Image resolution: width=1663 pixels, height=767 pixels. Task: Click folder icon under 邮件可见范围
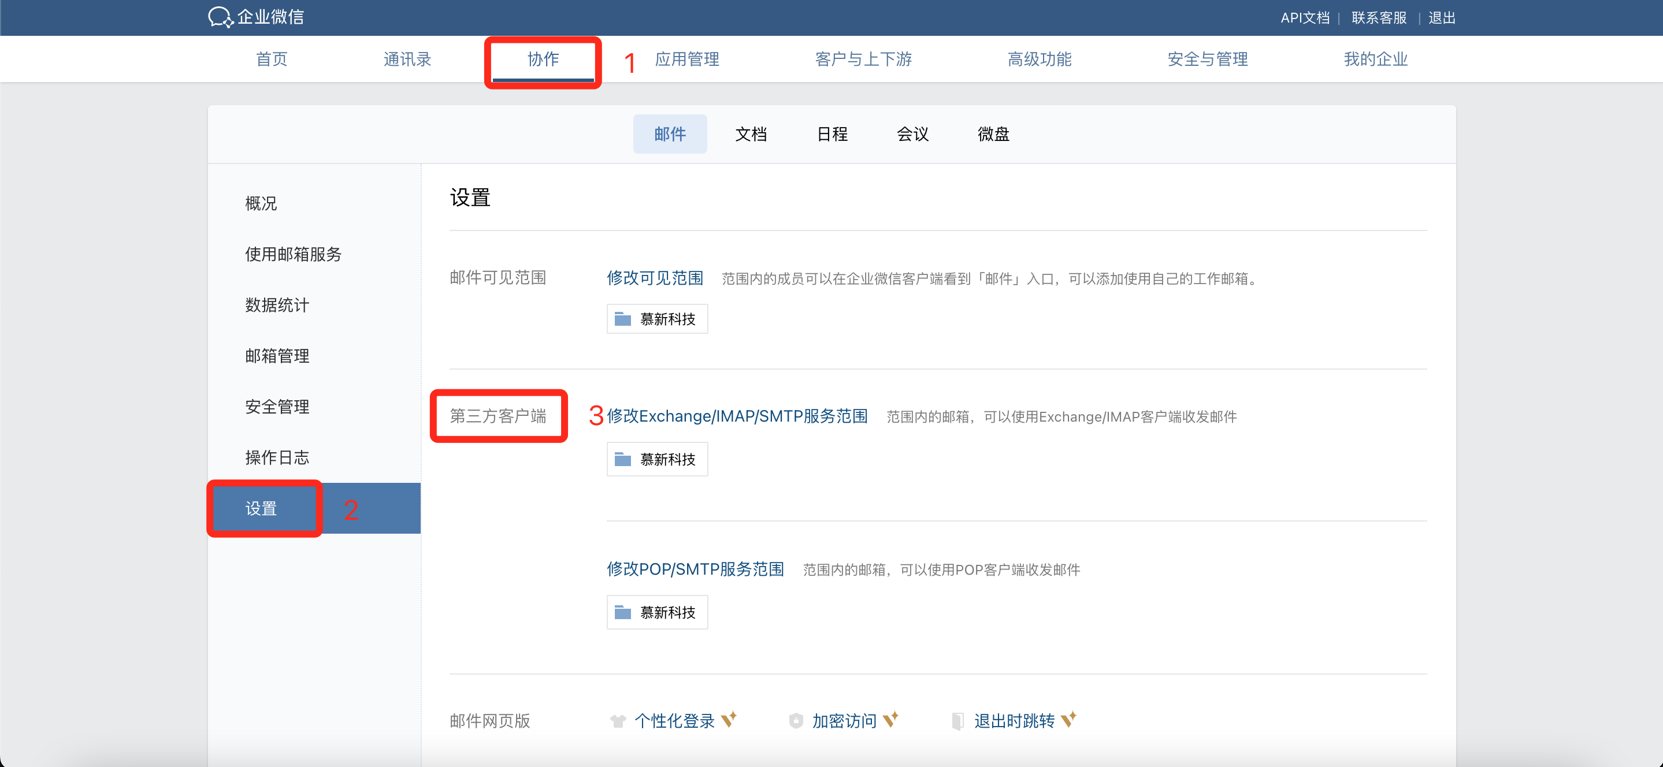(622, 319)
